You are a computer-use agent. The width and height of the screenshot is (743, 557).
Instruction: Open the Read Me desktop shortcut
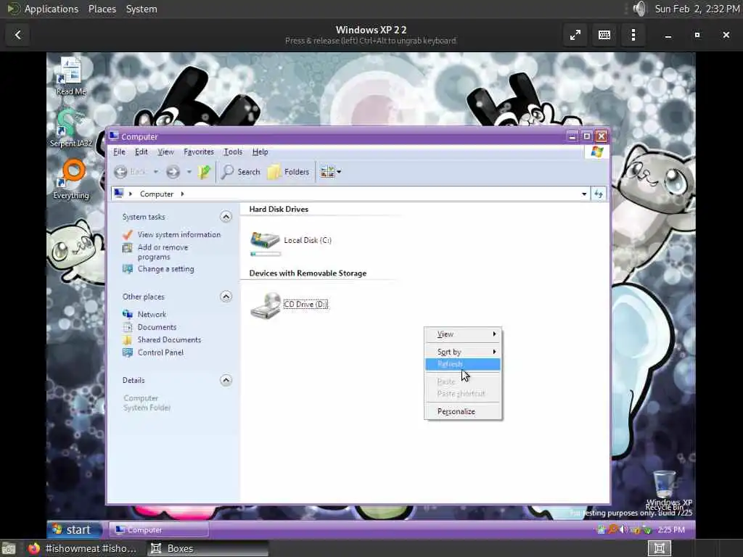click(70, 75)
